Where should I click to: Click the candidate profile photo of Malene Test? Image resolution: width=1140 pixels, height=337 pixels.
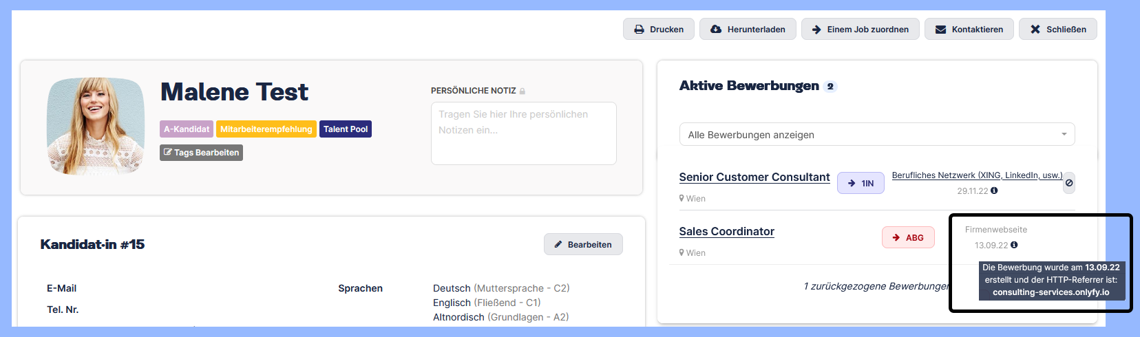[x=96, y=126]
